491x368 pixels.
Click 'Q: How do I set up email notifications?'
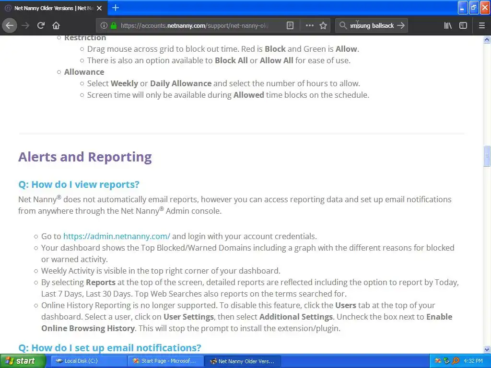110,348
